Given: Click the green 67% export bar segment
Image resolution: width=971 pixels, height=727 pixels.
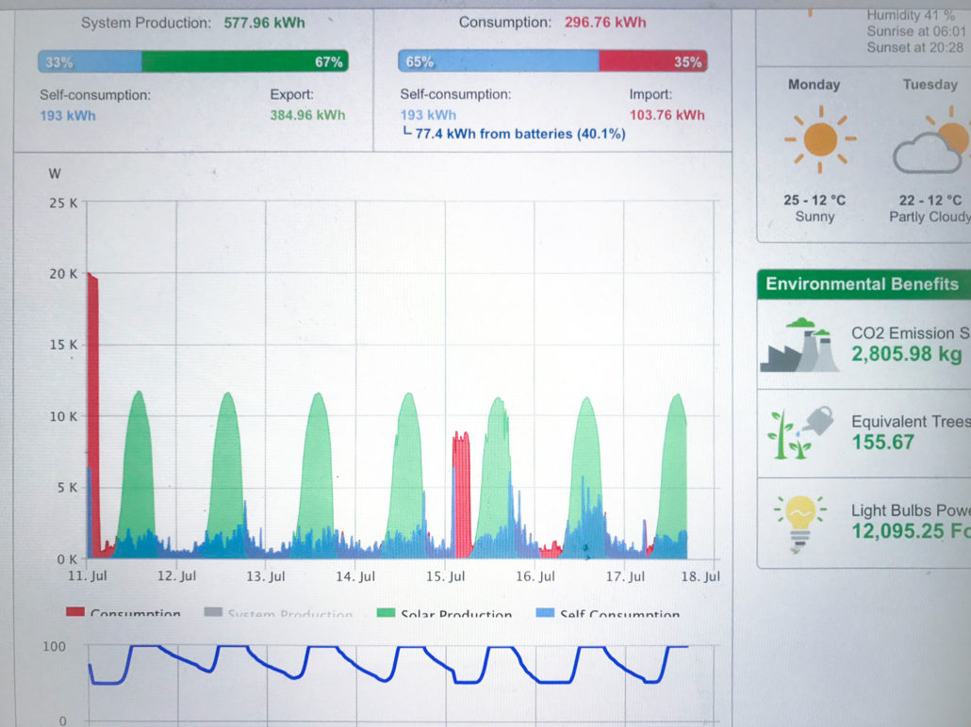Looking at the screenshot, I should 244,62.
